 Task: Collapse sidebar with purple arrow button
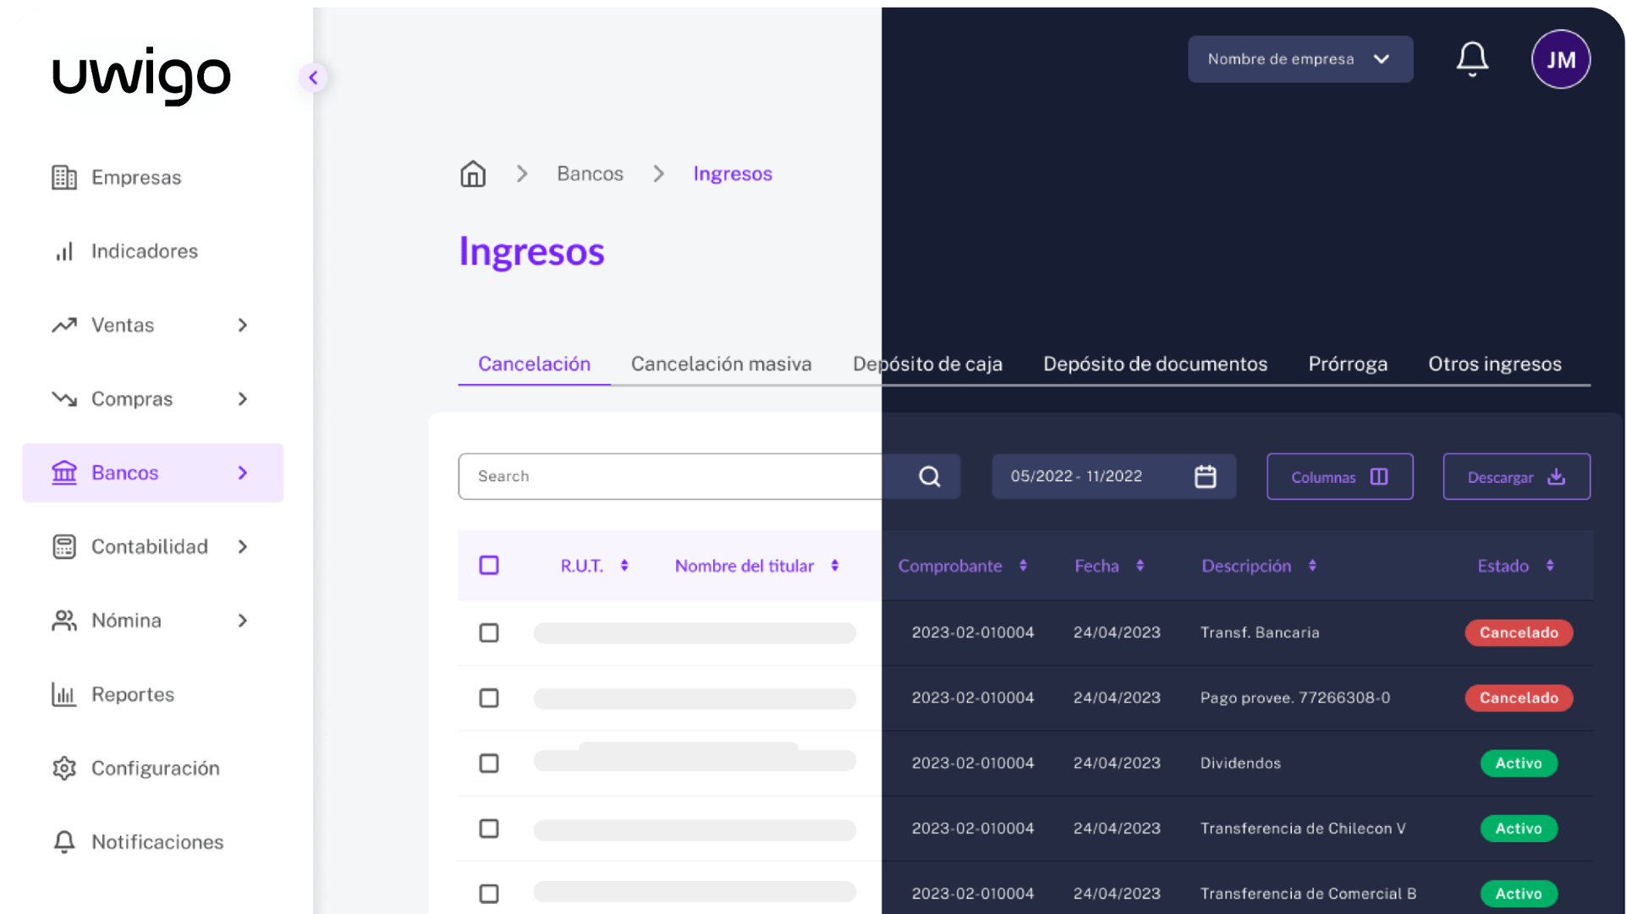click(x=313, y=78)
